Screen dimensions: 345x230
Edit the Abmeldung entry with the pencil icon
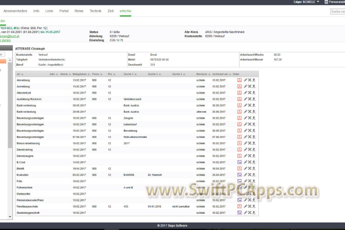[x=245, y=80]
